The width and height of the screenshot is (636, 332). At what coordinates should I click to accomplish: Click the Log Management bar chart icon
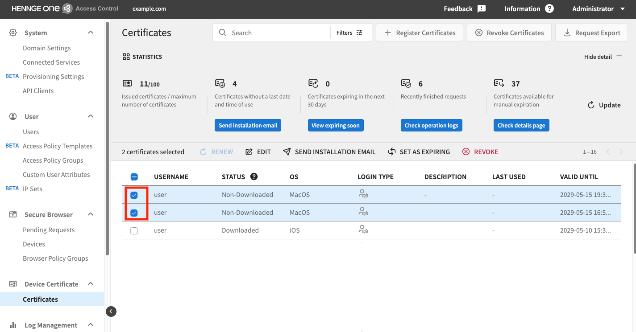pyautogui.click(x=13, y=325)
